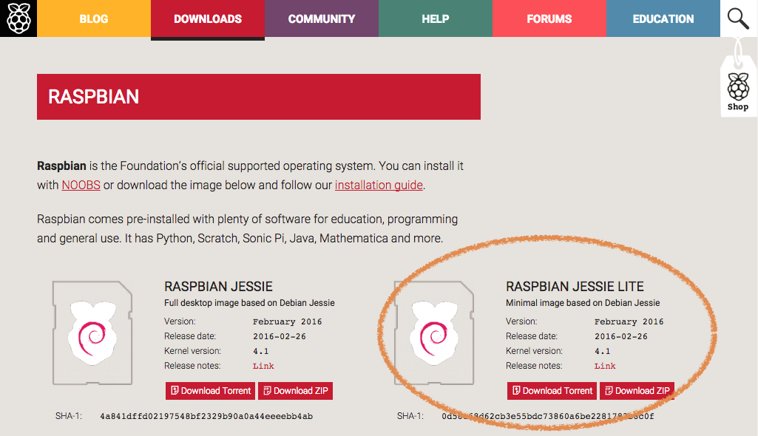Click the Raspbian Jessie Lite SD card image

434,333
